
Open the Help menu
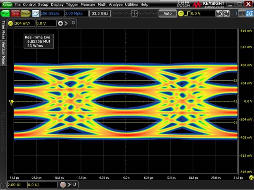tap(145, 4)
